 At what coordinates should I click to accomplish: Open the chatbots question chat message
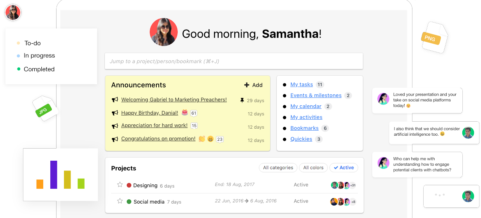417,165
